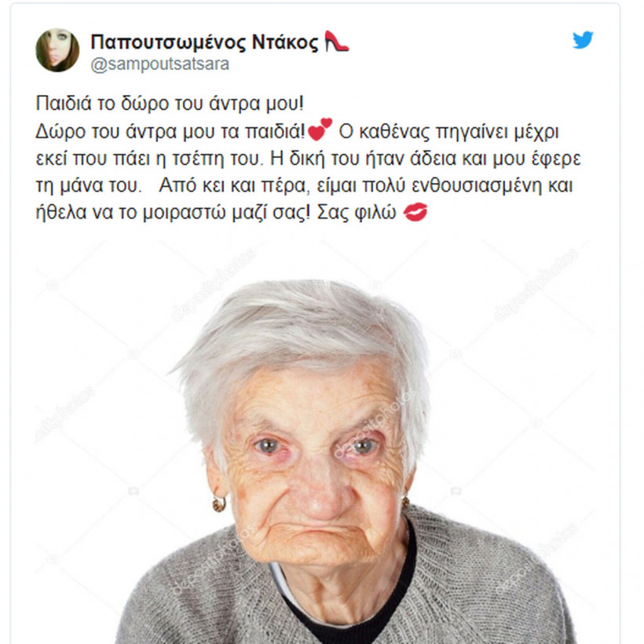Visit the @sampoutsatsara handle link
The width and height of the screenshot is (644, 644).
159,64
